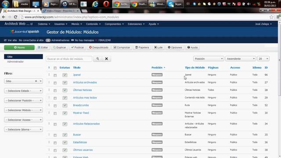The height and width of the screenshot is (158, 281).
Task: Click the ordering handle for Jpanel row
Action: [x=49, y=75]
